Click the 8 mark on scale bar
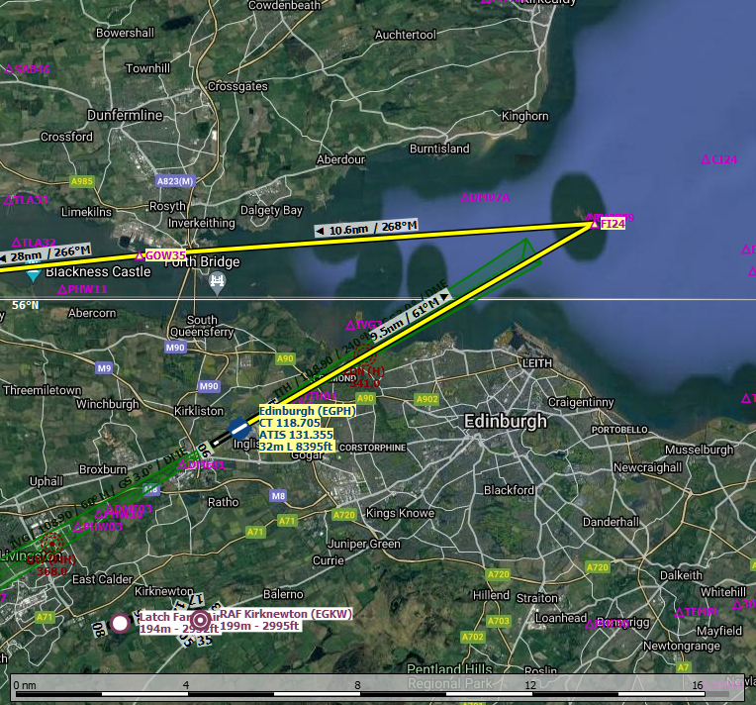 click(x=357, y=685)
